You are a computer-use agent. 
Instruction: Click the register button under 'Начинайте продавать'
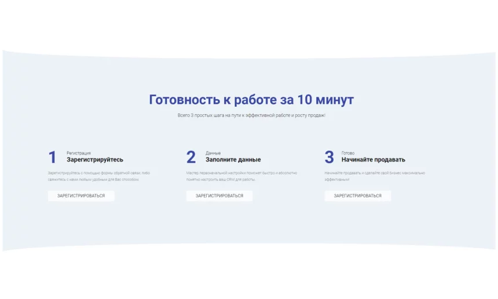click(357, 196)
